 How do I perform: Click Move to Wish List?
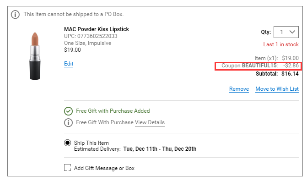[x=277, y=89]
